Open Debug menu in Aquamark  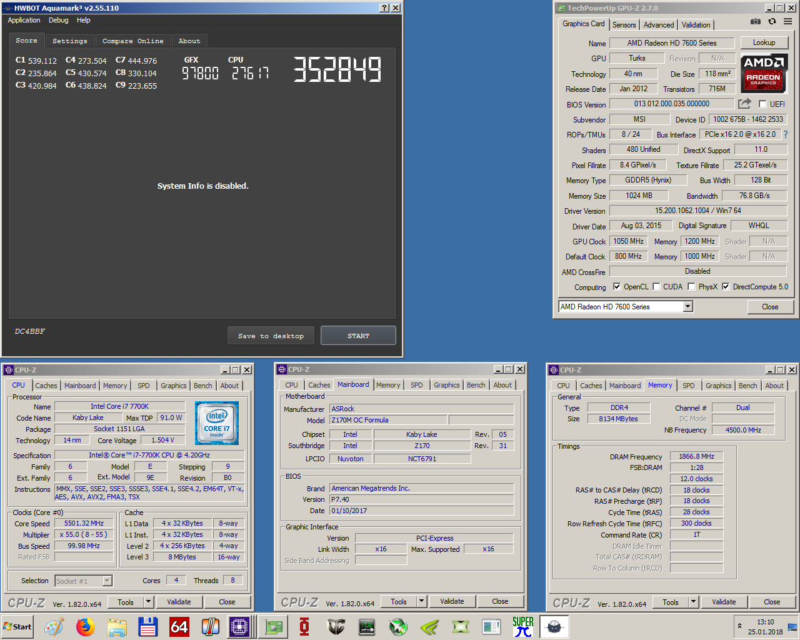(x=59, y=20)
